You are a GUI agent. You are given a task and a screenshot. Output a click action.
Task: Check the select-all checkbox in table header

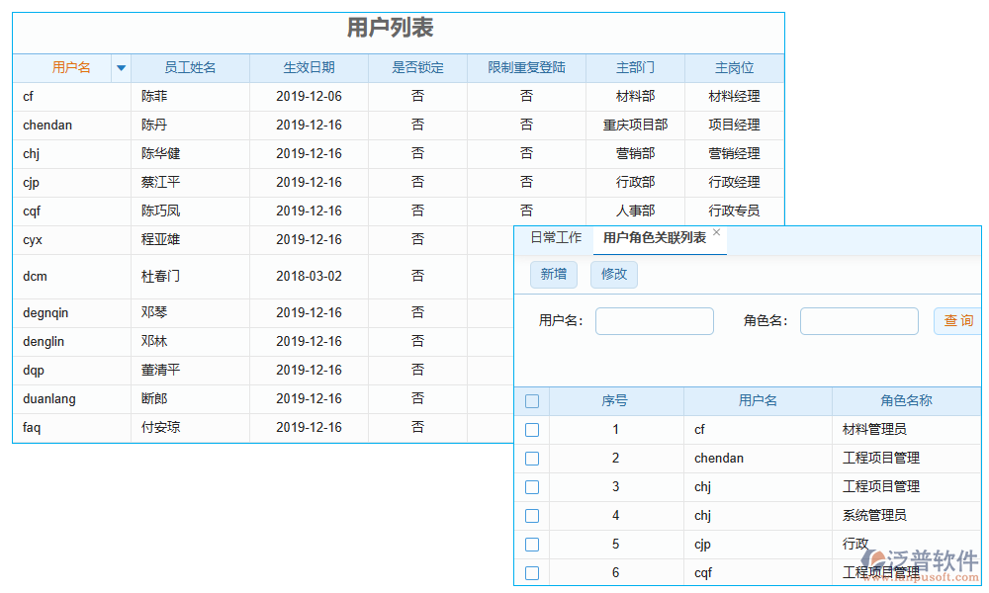point(532,401)
